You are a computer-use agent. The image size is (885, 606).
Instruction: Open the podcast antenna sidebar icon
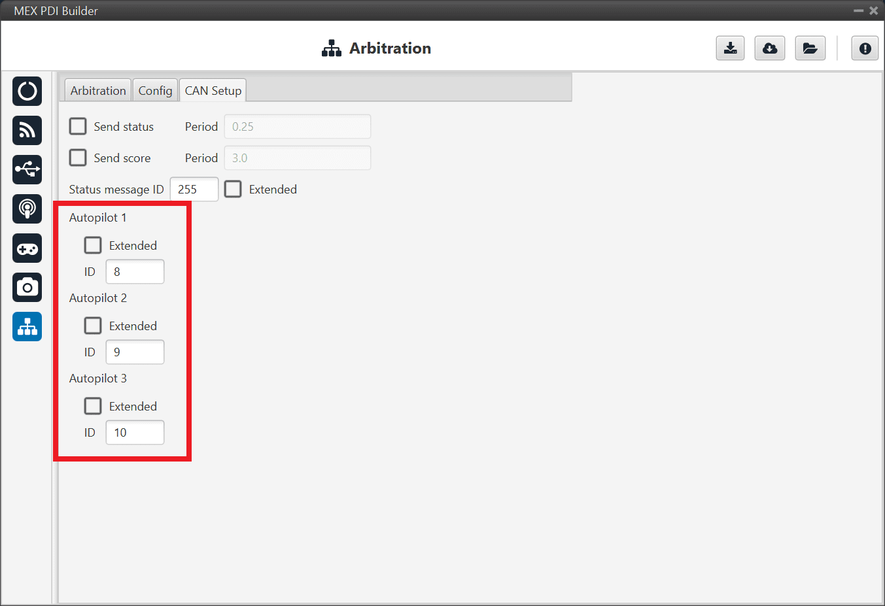(x=27, y=209)
